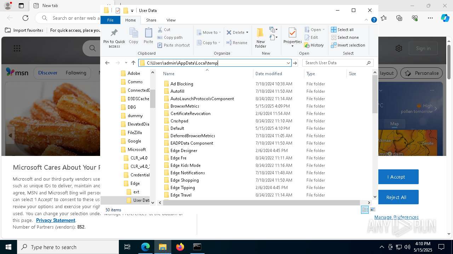Minimize the ribbon with chevron
The image size is (453, 254).
coord(366,20)
